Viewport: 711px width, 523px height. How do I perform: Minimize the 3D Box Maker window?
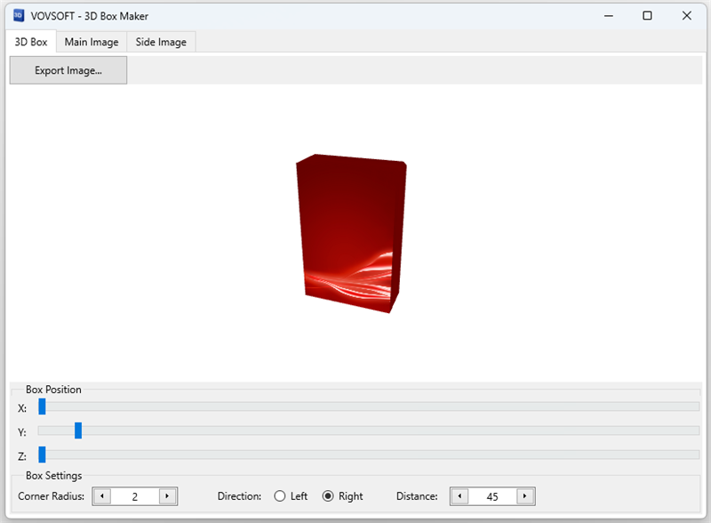click(609, 16)
